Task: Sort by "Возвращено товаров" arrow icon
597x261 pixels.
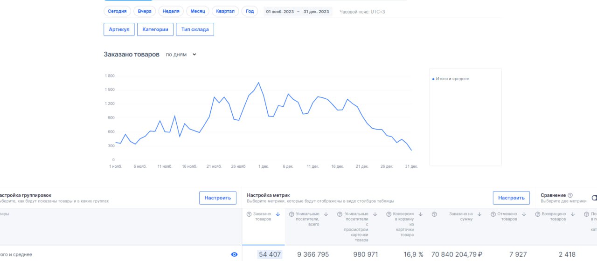Action: pyautogui.click(x=573, y=214)
